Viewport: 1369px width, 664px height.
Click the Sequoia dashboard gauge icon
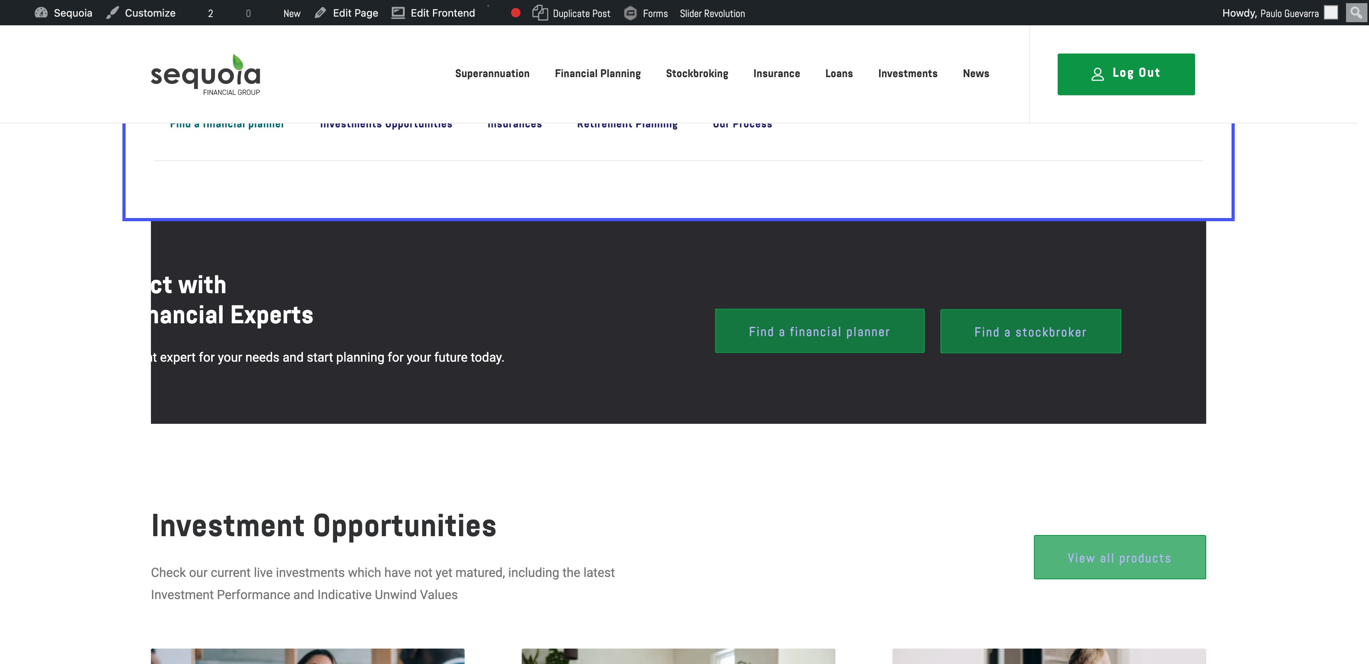point(41,13)
